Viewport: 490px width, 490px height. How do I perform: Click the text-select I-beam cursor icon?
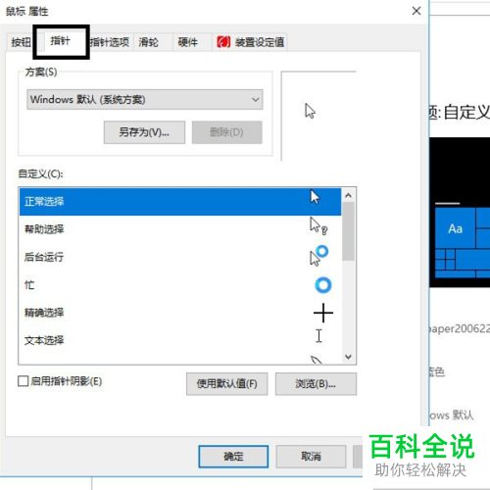coord(318,336)
